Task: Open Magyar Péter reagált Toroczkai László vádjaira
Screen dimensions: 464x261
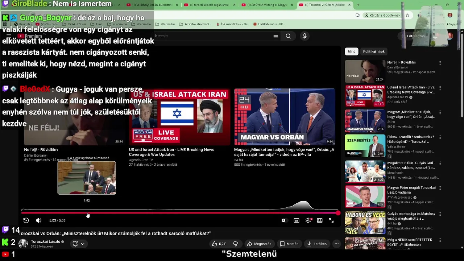Action: click(411, 190)
